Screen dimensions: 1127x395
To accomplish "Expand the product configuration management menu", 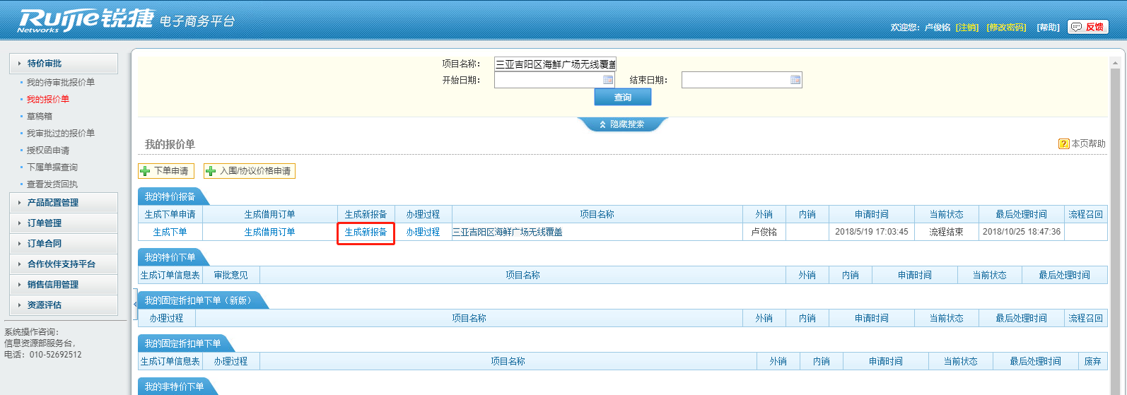I will pyautogui.click(x=64, y=203).
